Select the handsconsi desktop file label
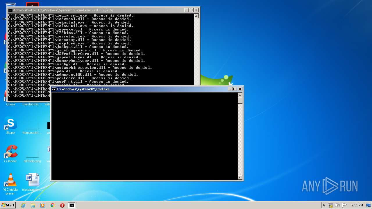The image size is (372, 209). 32,104
